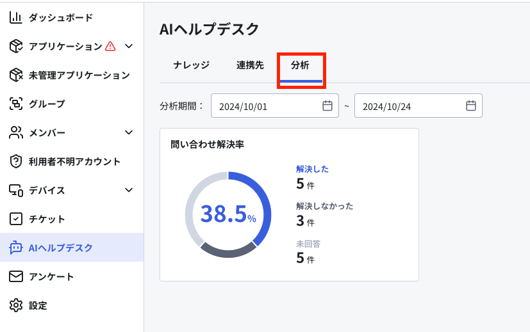
Task: Click the start date field 2024/10/01
Action: (x=275, y=106)
